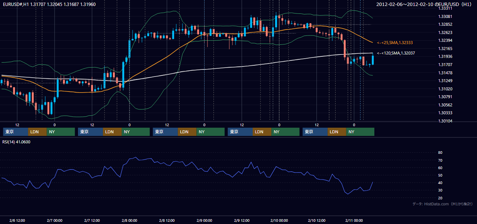Click the NY session block for 2/8
Screen dimensions: 477x224
pyautogui.click(x=211, y=132)
